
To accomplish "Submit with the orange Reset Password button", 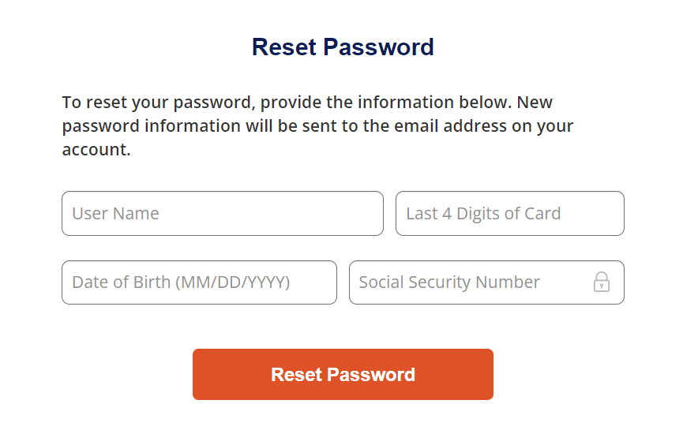I will (x=343, y=375).
